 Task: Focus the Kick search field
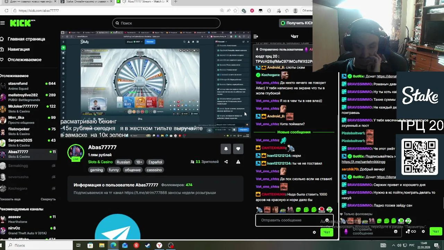[166, 23]
